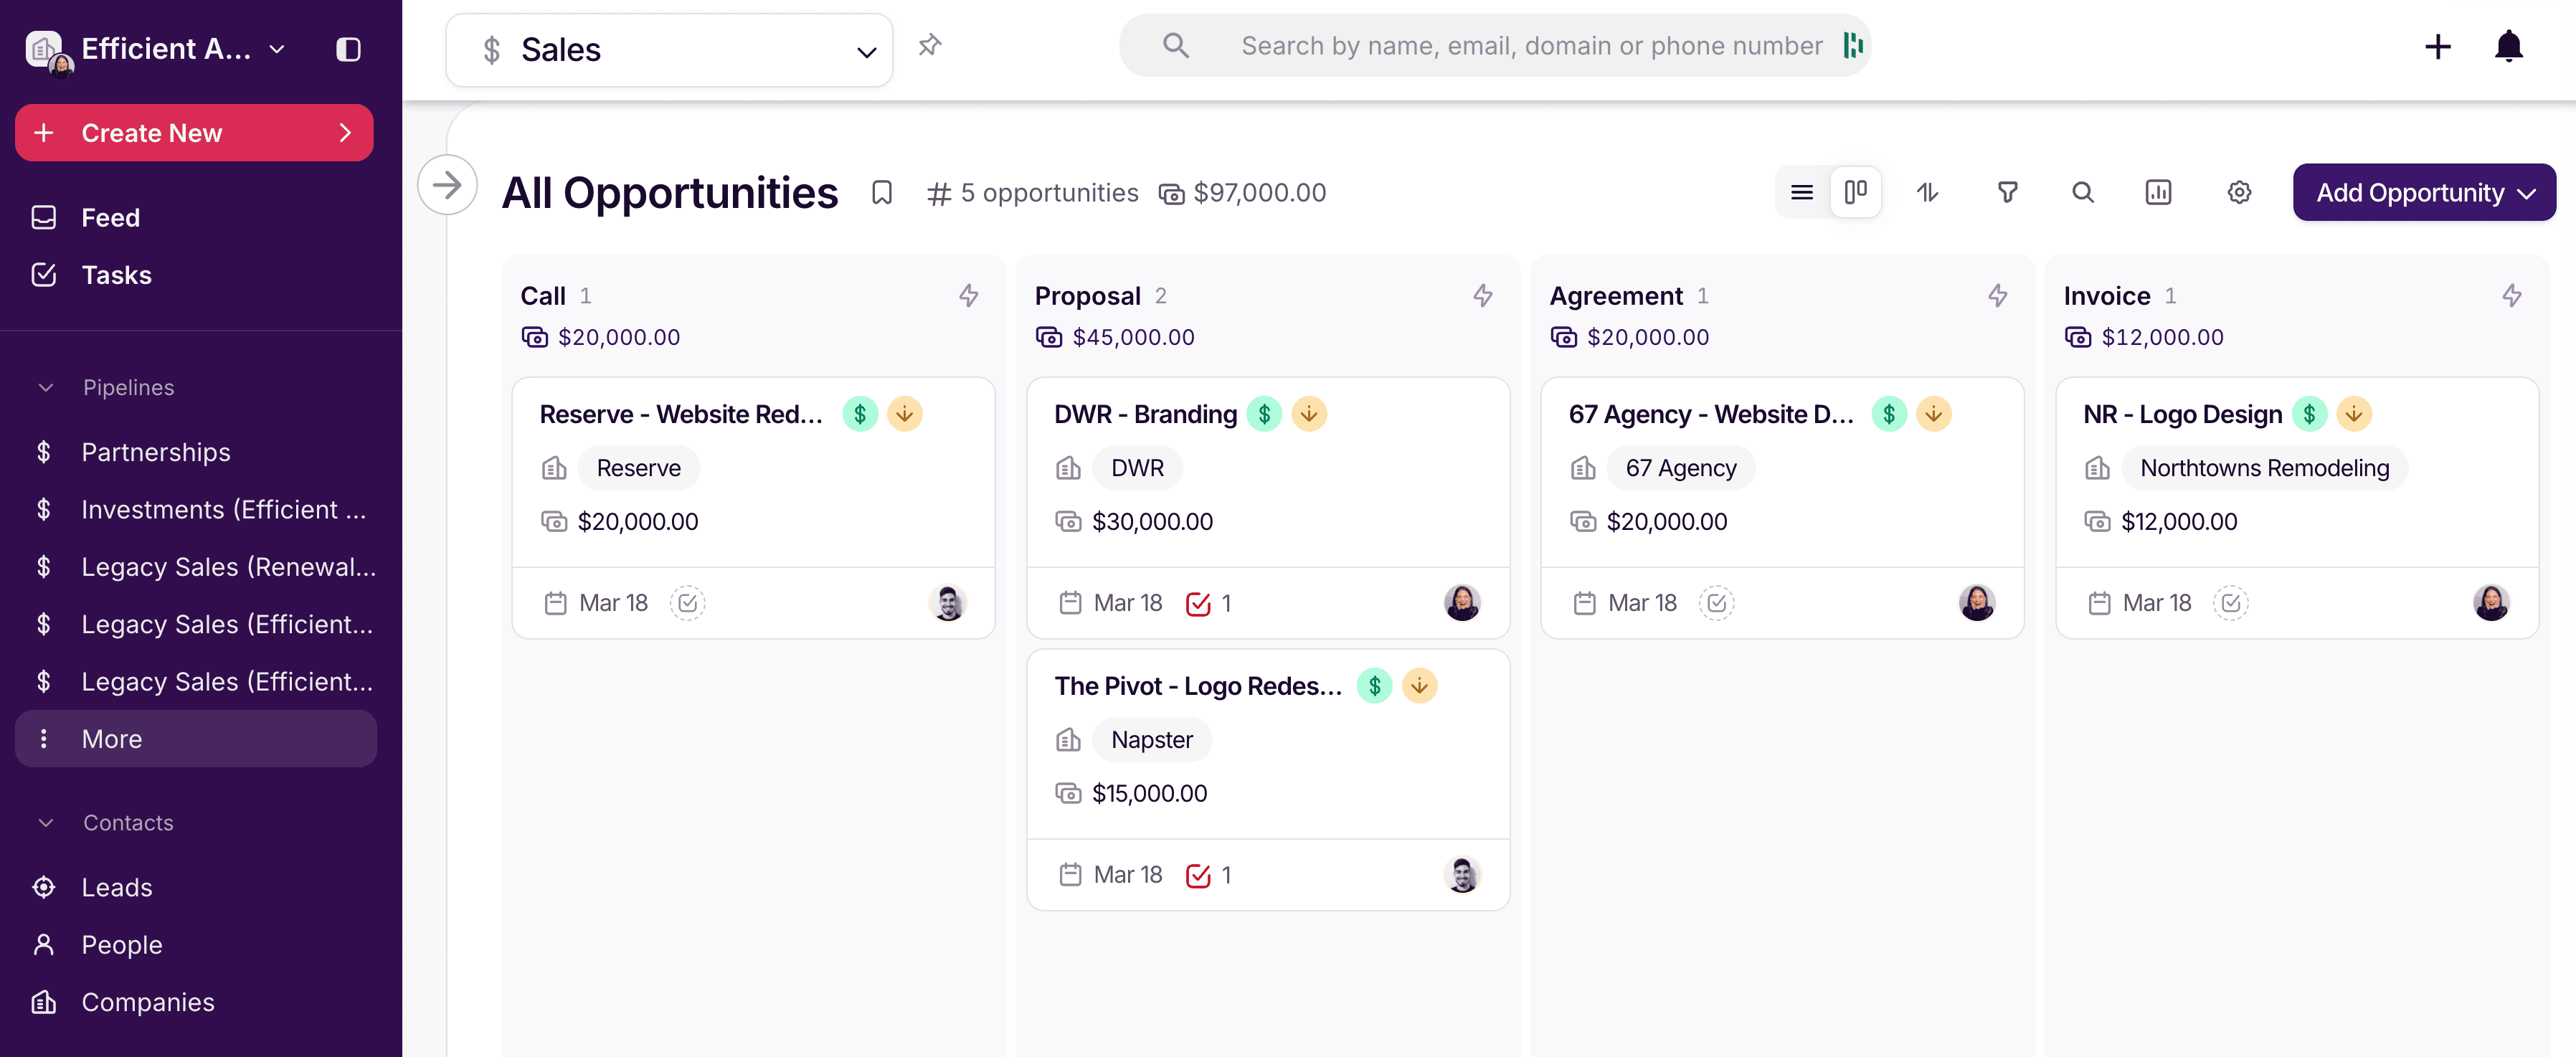The image size is (2576, 1057).
Task: Toggle task check on Reserve card
Action: (x=687, y=603)
